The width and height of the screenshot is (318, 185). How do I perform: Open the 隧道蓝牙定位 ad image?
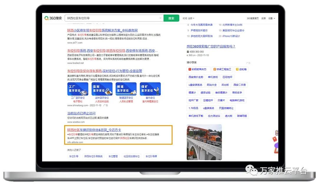(126, 89)
